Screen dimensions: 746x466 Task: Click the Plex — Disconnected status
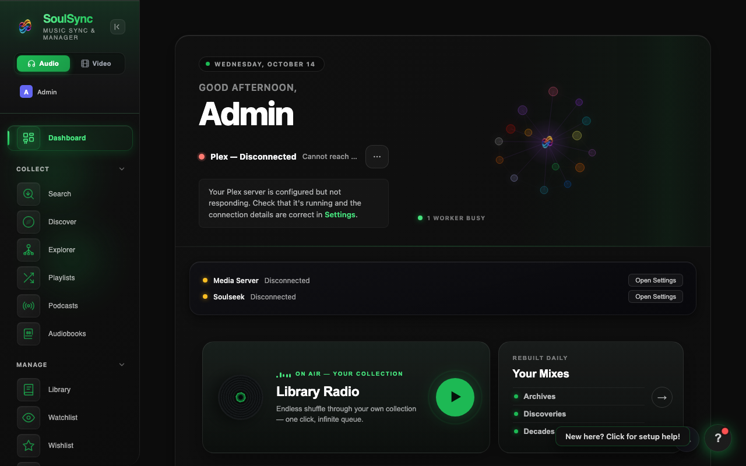253,157
